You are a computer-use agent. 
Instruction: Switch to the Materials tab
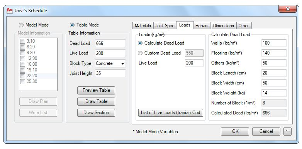click(x=143, y=26)
